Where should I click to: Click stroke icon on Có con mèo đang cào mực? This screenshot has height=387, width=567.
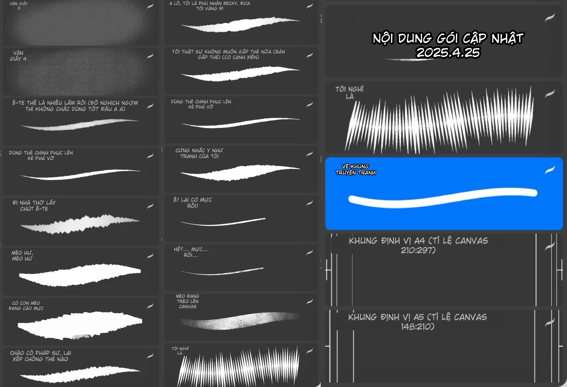tap(150, 306)
